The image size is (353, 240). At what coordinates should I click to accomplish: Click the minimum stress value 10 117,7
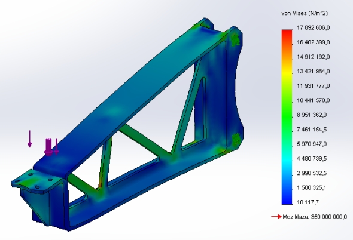tap(308, 202)
